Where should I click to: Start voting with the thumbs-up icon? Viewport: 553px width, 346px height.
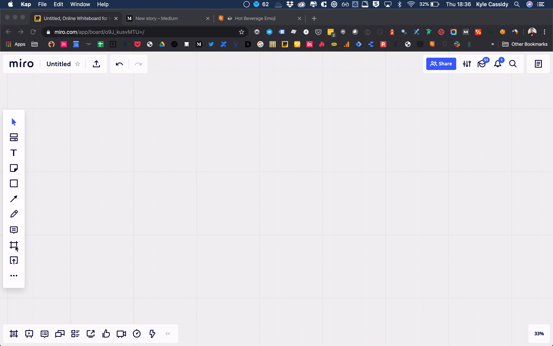(106, 334)
